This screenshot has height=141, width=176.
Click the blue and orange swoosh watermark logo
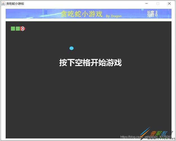(x=145, y=132)
